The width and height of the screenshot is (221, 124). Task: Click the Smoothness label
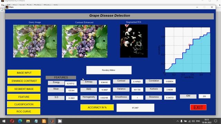tap(121, 98)
